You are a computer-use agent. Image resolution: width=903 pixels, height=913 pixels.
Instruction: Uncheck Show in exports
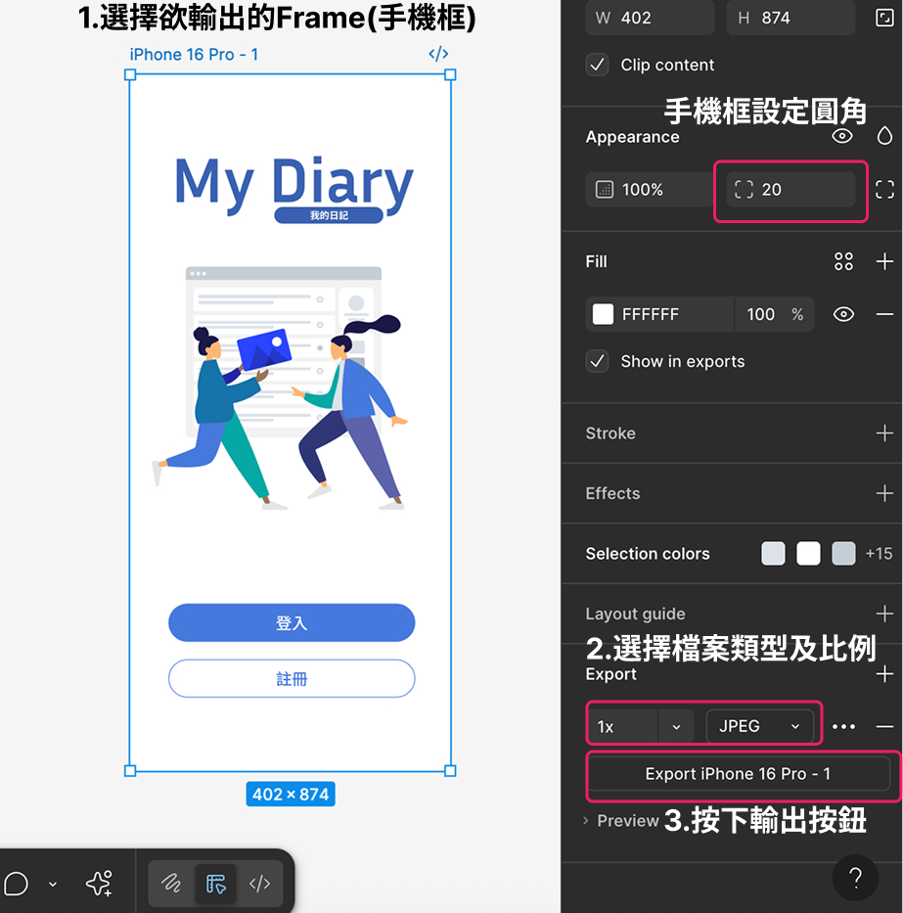(598, 361)
